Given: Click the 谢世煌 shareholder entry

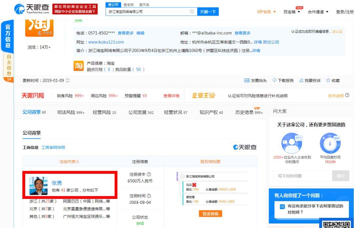Looking at the screenshot, I should click(190, 197).
